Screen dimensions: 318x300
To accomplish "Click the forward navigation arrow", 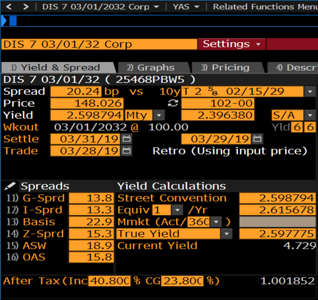I will coord(26,7).
